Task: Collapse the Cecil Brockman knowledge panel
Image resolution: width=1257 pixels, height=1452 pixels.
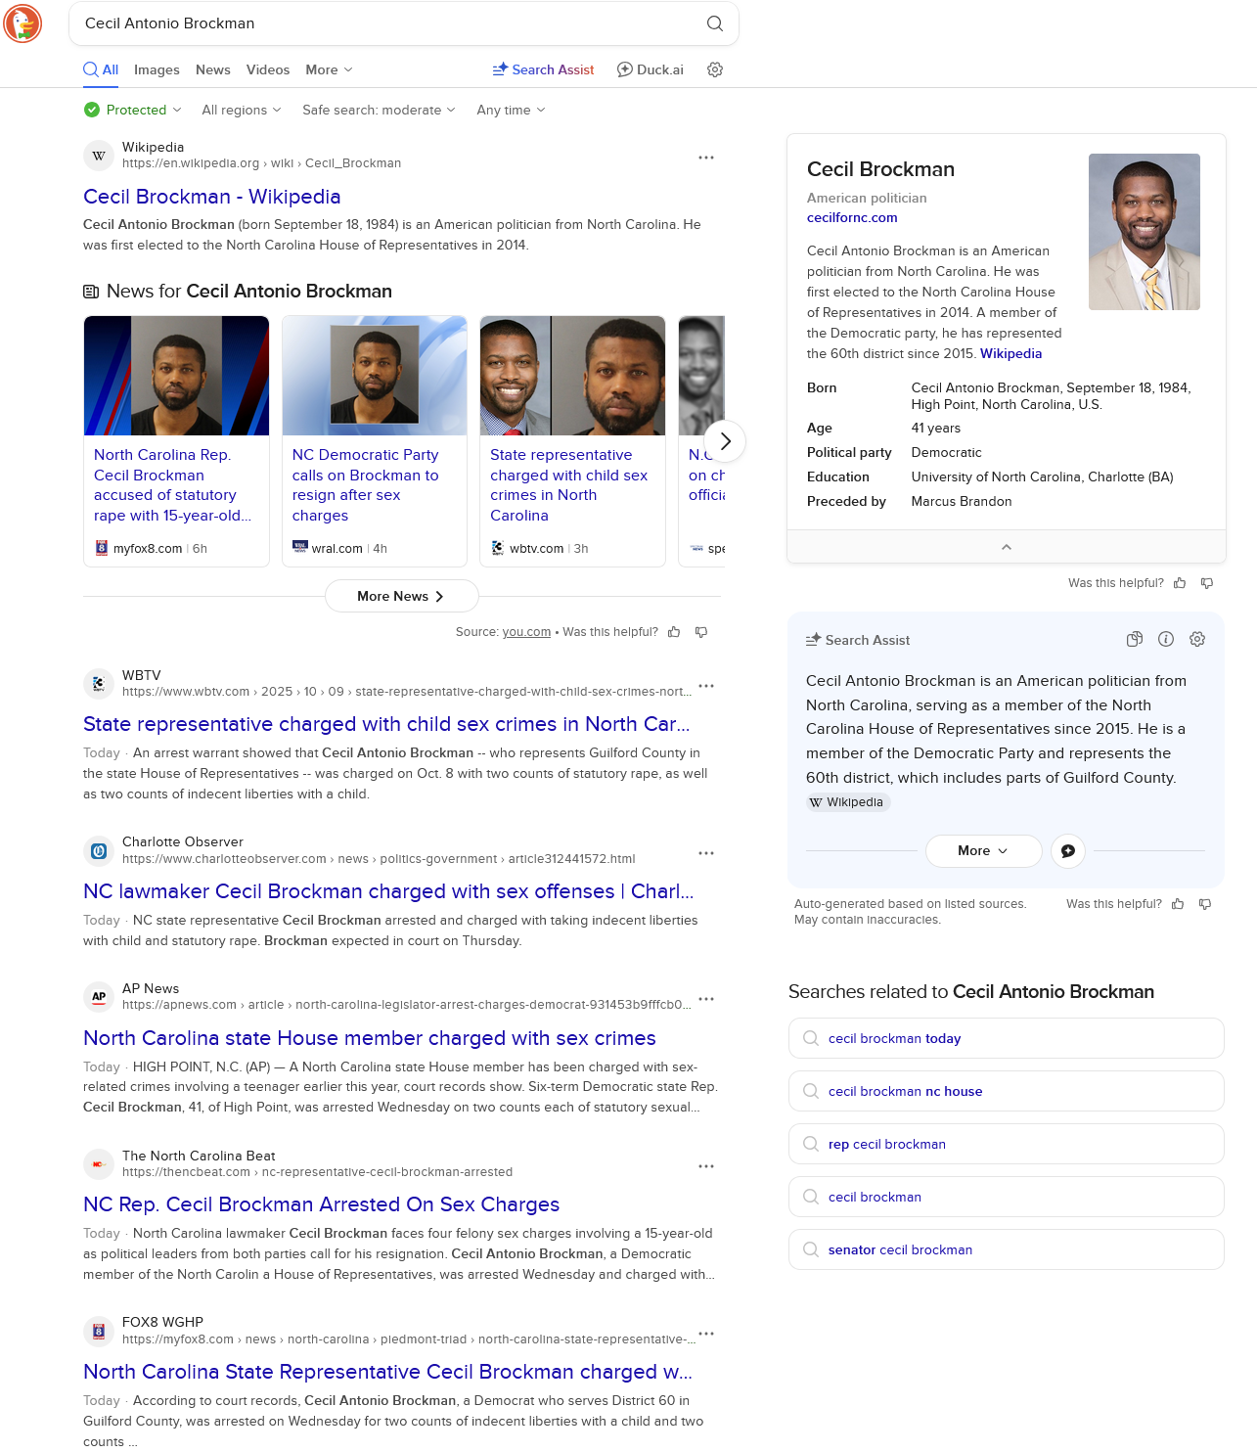Action: (x=1006, y=547)
